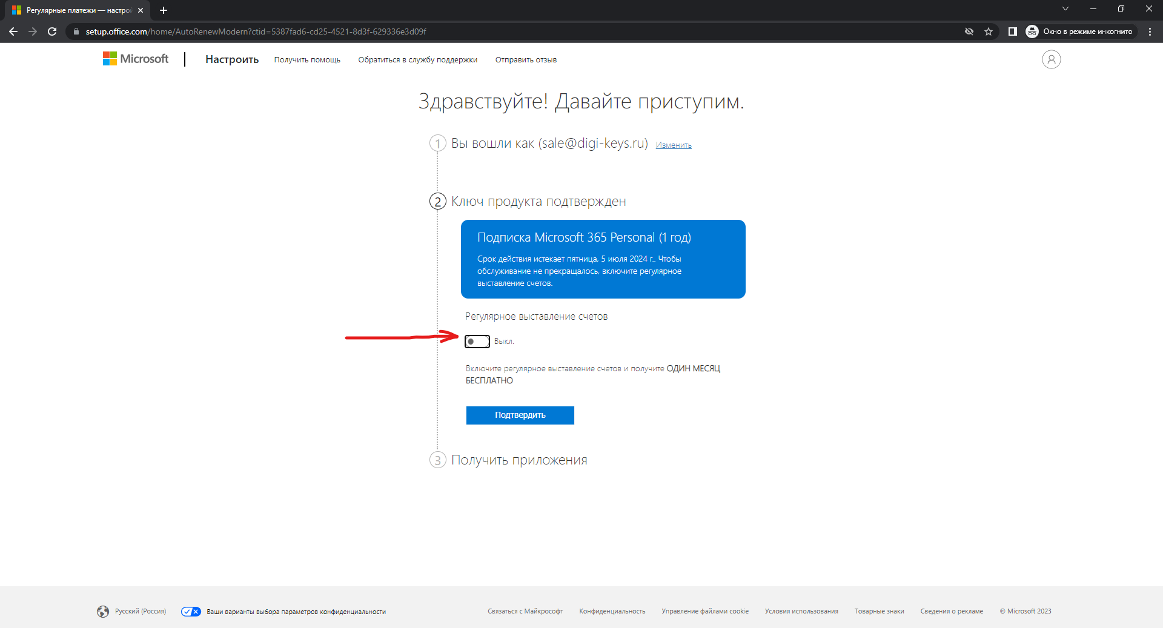Viewport: 1163px width, 628px height.
Task: Click the globe language icon in footer
Action: [x=103, y=612]
